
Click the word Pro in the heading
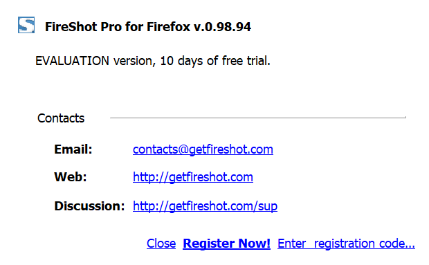(x=111, y=27)
